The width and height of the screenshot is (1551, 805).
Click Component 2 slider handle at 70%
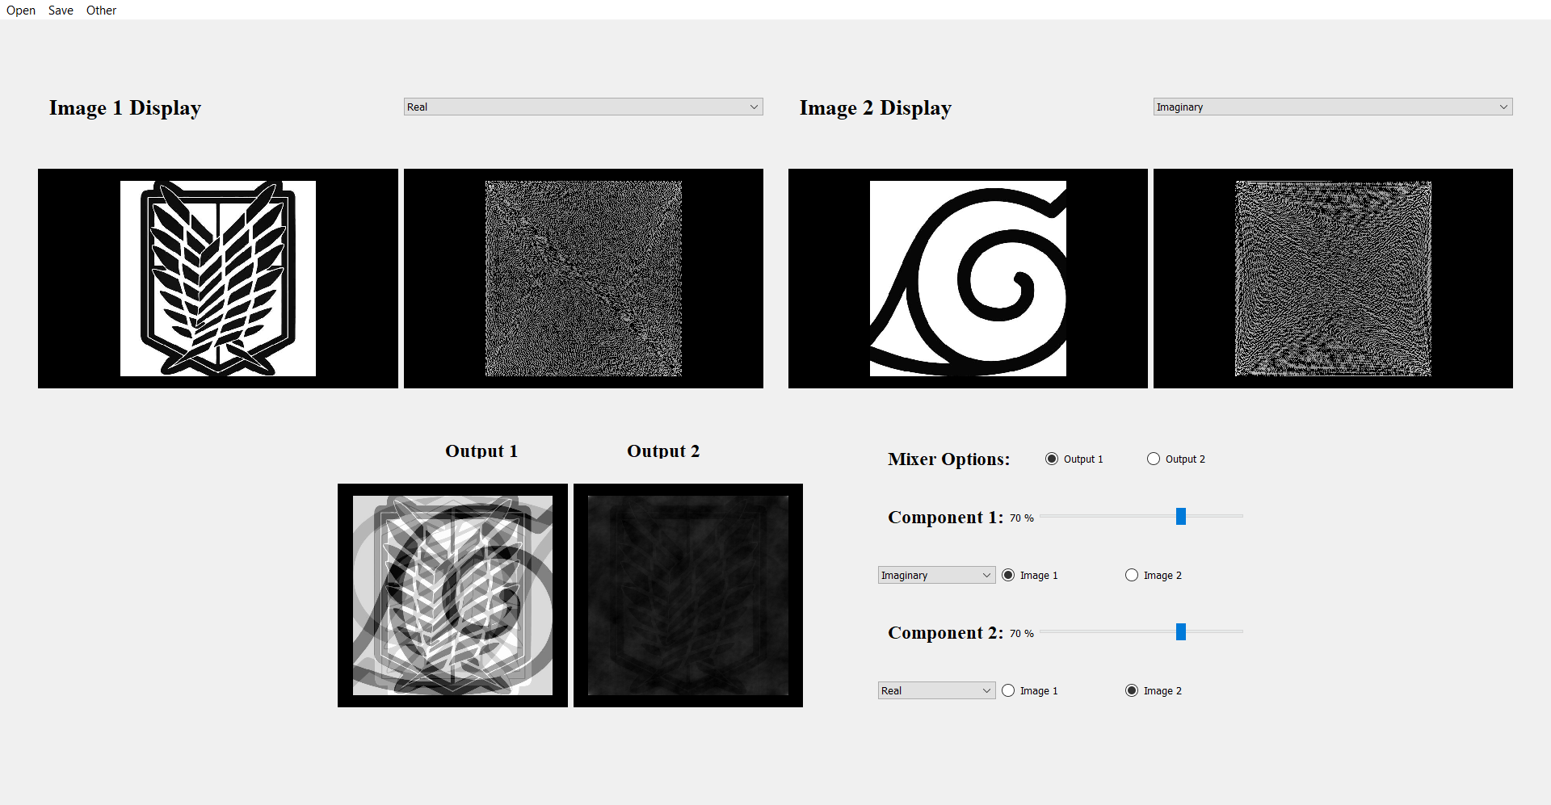(x=1181, y=631)
